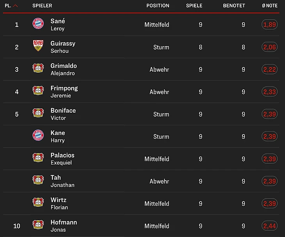The height and width of the screenshot is (237, 285).
Task: Open player link Guirassy Serhou
Action: click(x=63, y=47)
